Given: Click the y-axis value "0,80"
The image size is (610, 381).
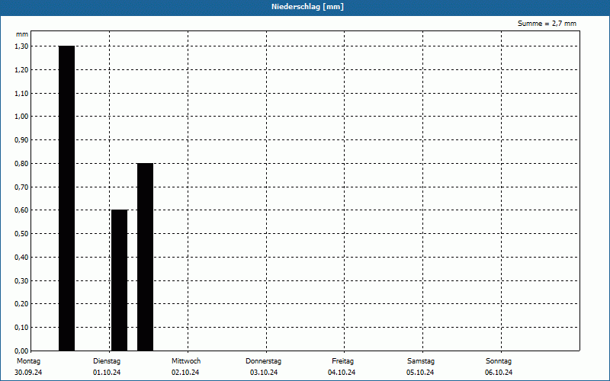Looking at the screenshot, I should pyautogui.click(x=21, y=164).
